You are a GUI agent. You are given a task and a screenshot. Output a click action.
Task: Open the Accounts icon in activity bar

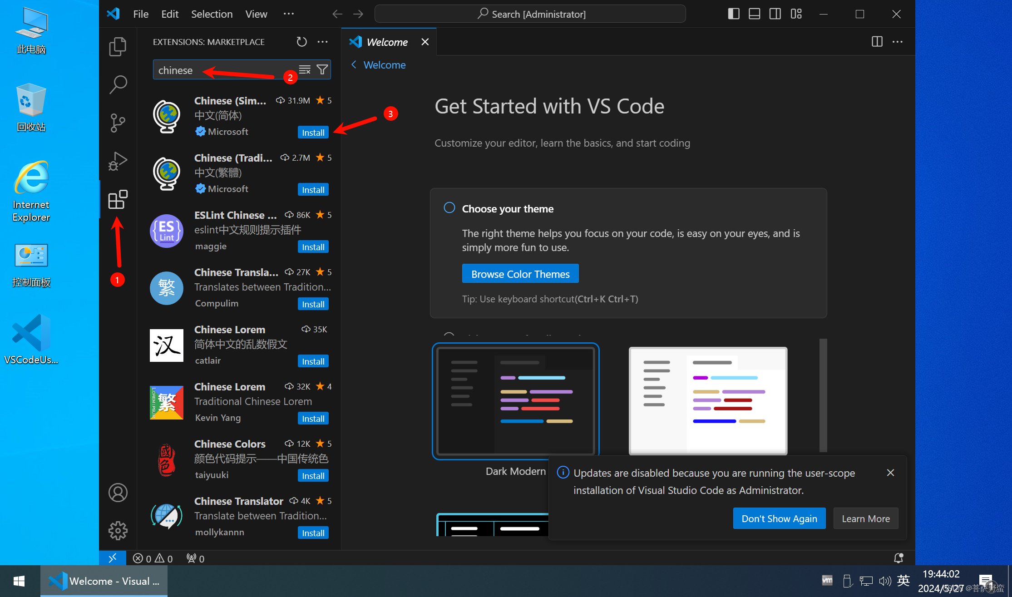[118, 493]
